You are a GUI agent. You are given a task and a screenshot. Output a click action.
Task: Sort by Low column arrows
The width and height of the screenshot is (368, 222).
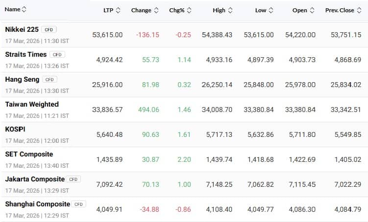tap(271, 10)
